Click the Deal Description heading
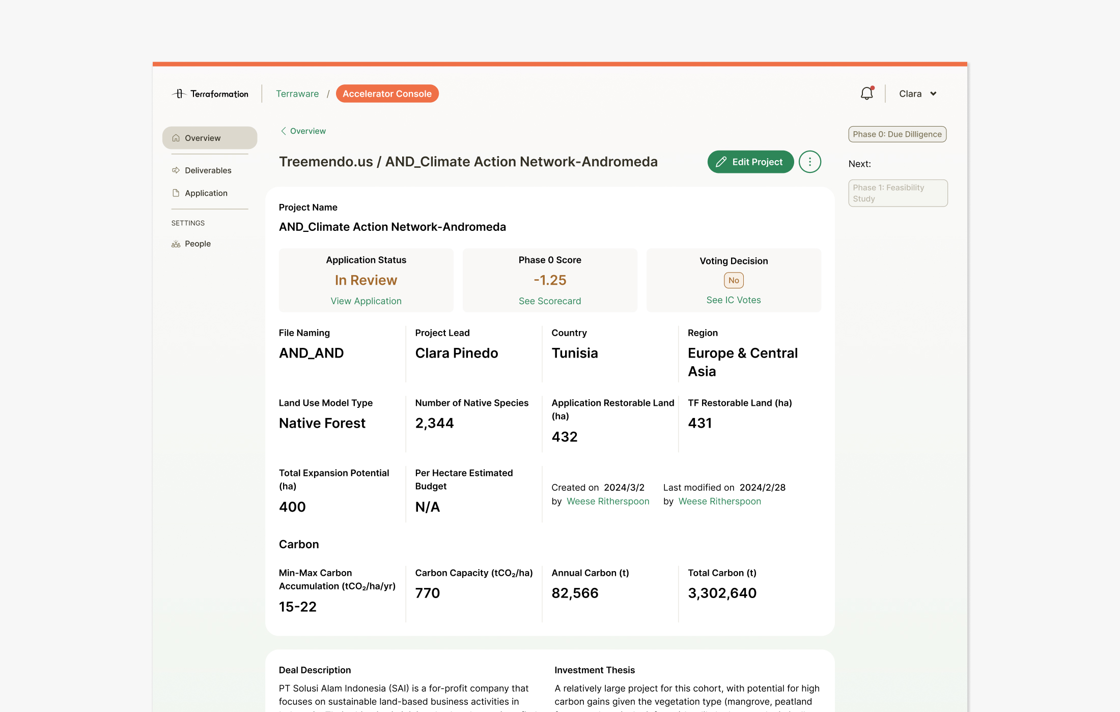The width and height of the screenshot is (1120, 712). coord(315,670)
